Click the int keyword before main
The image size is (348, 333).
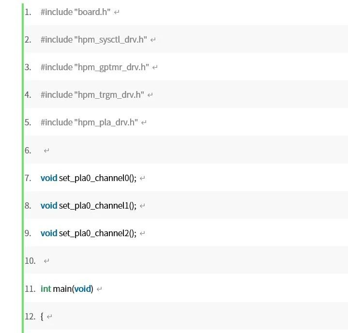coord(46,289)
